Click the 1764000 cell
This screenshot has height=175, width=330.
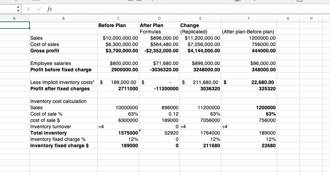(x=200, y=133)
